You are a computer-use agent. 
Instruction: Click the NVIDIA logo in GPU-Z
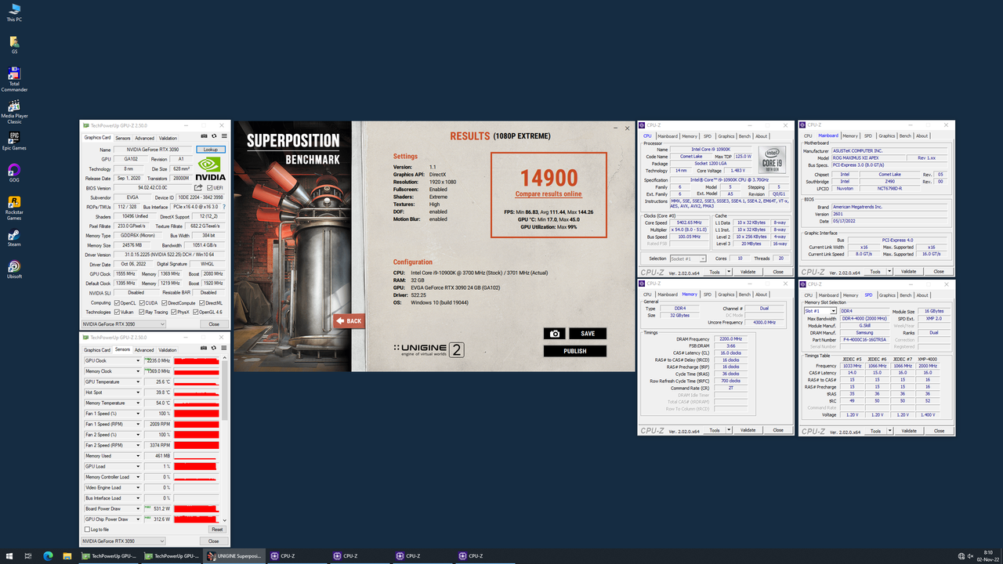point(212,168)
